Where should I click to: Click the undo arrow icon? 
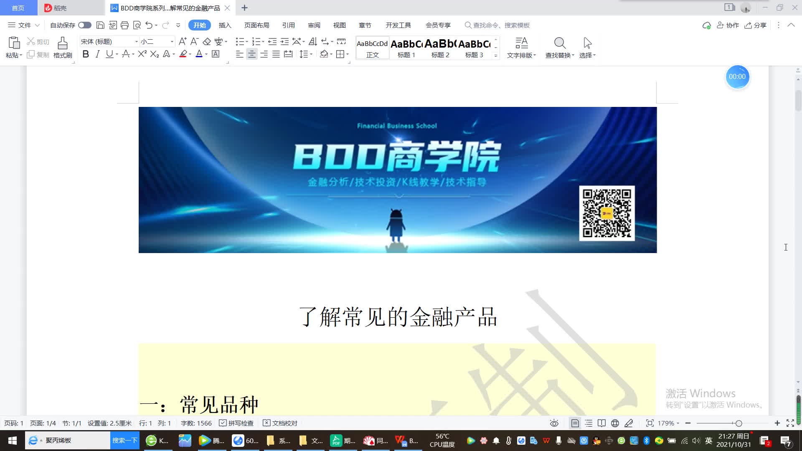149,25
